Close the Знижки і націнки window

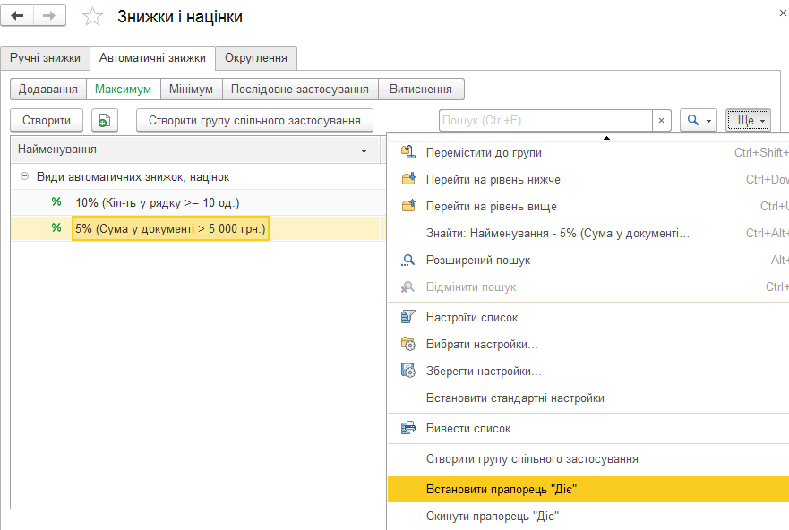(x=783, y=13)
